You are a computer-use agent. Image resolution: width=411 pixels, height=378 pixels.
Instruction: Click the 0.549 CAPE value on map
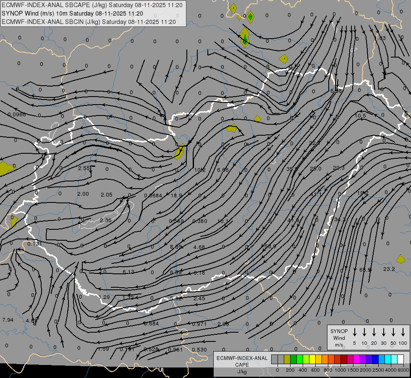176,221
